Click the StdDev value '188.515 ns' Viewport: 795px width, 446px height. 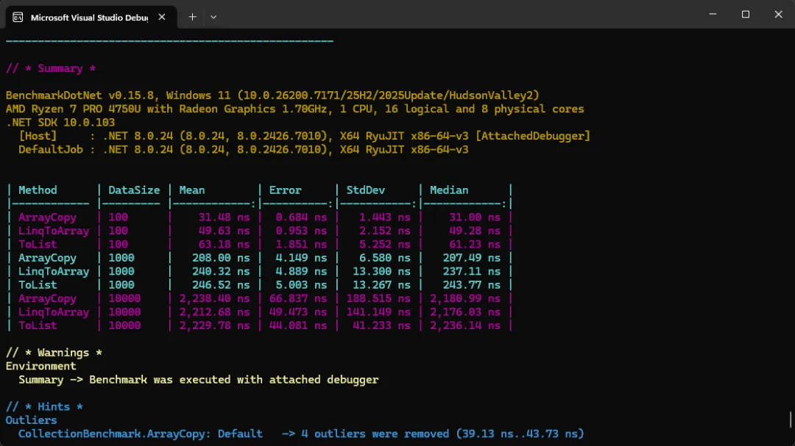click(x=378, y=298)
